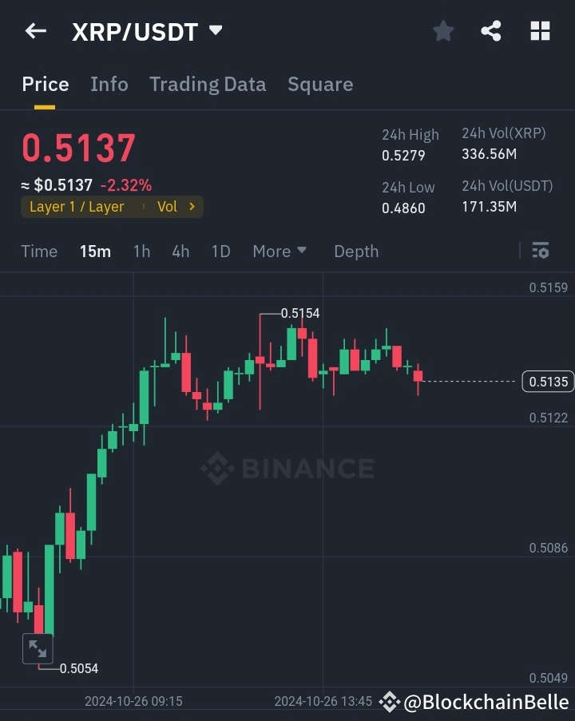Image resolution: width=575 pixels, height=721 pixels.
Task: Open the Square tab
Action: click(x=320, y=84)
